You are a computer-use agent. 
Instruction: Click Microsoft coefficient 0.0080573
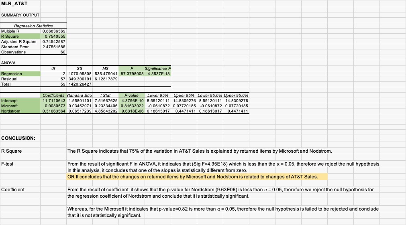[53, 106]
